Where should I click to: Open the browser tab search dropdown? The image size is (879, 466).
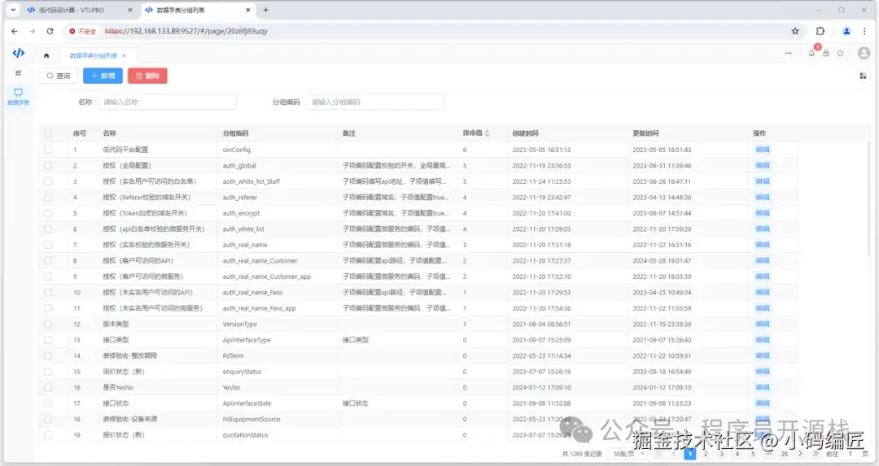click(14, 10)
